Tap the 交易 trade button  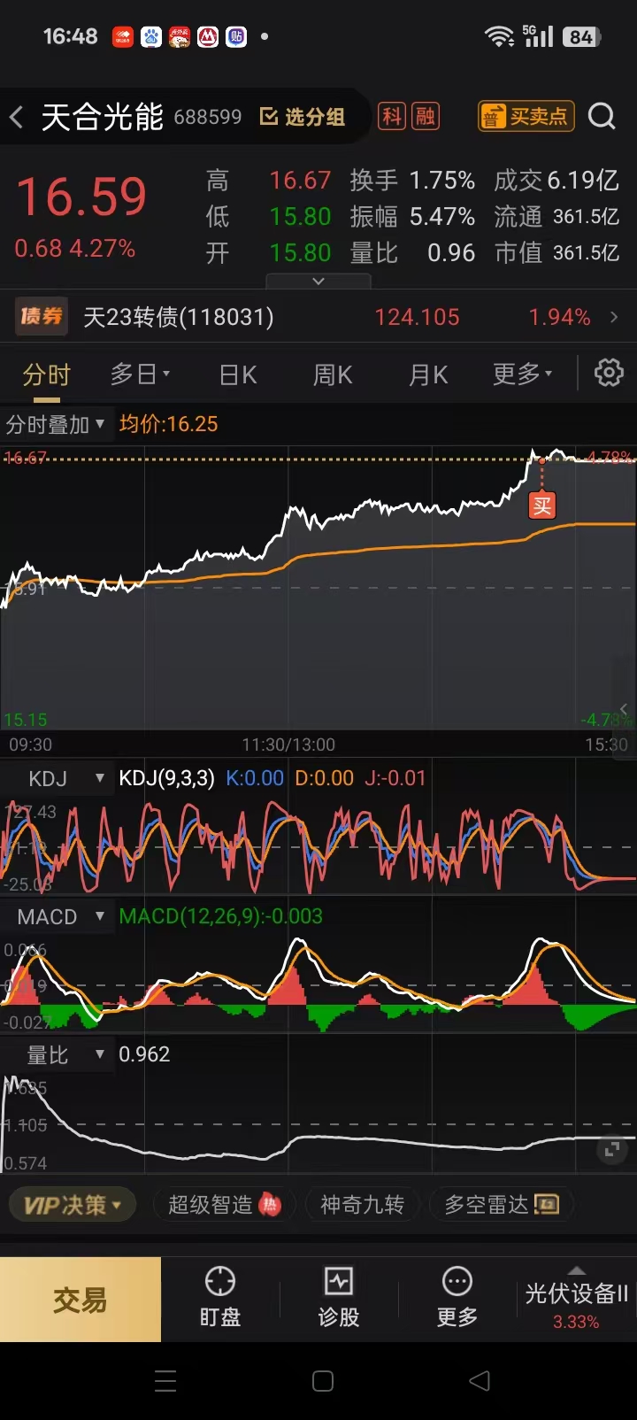point(81,1300)
